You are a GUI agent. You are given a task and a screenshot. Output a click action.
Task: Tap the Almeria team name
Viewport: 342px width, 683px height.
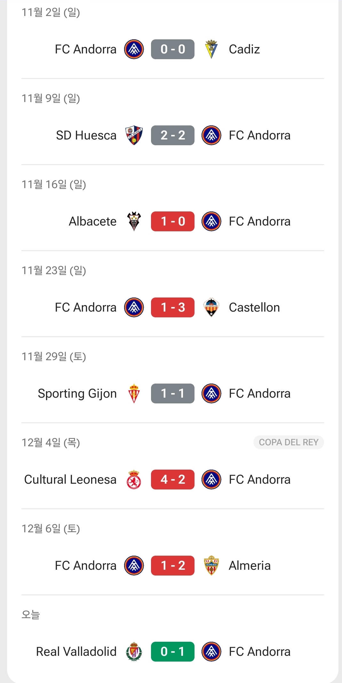click(250, 566)
